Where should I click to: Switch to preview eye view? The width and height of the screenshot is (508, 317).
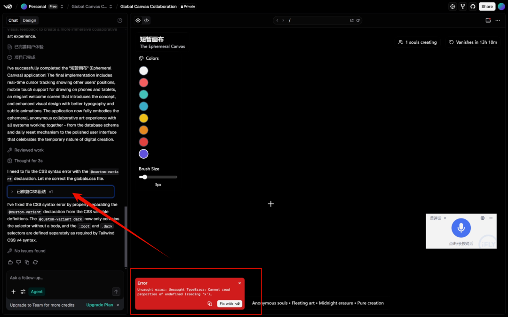(x=138, y=20)
